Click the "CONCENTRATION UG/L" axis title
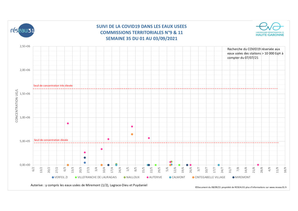This screenshot has width=298, height=211. [x=17, y=105]
